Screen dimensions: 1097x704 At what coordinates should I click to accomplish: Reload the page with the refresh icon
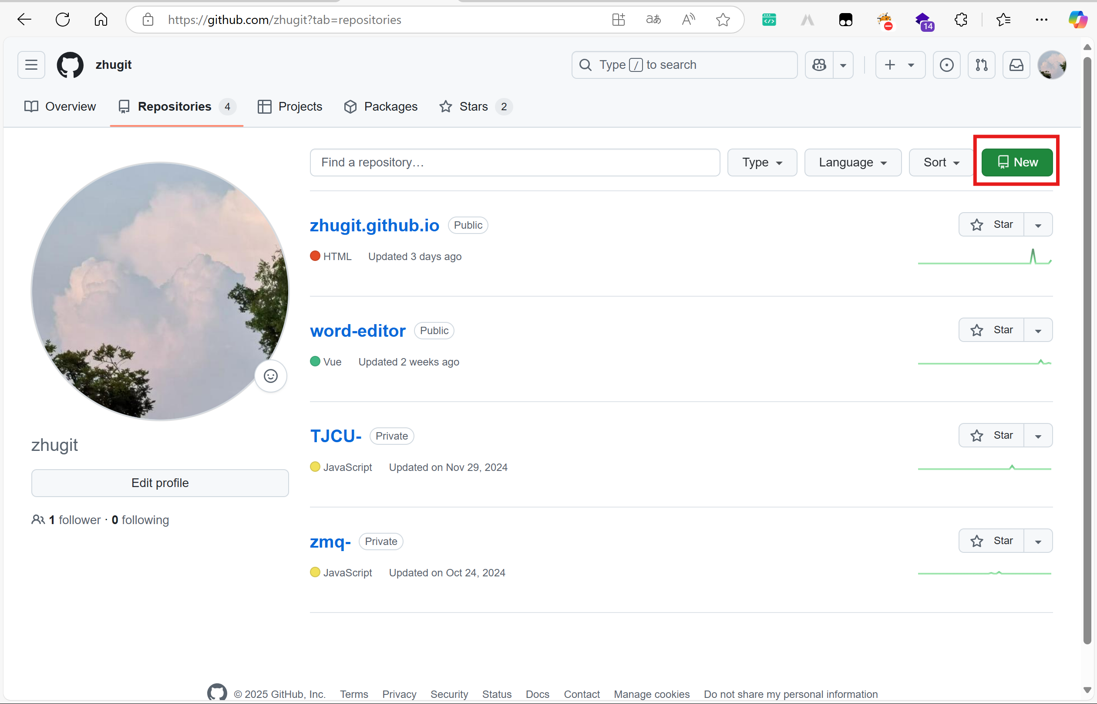pos(63,20)
